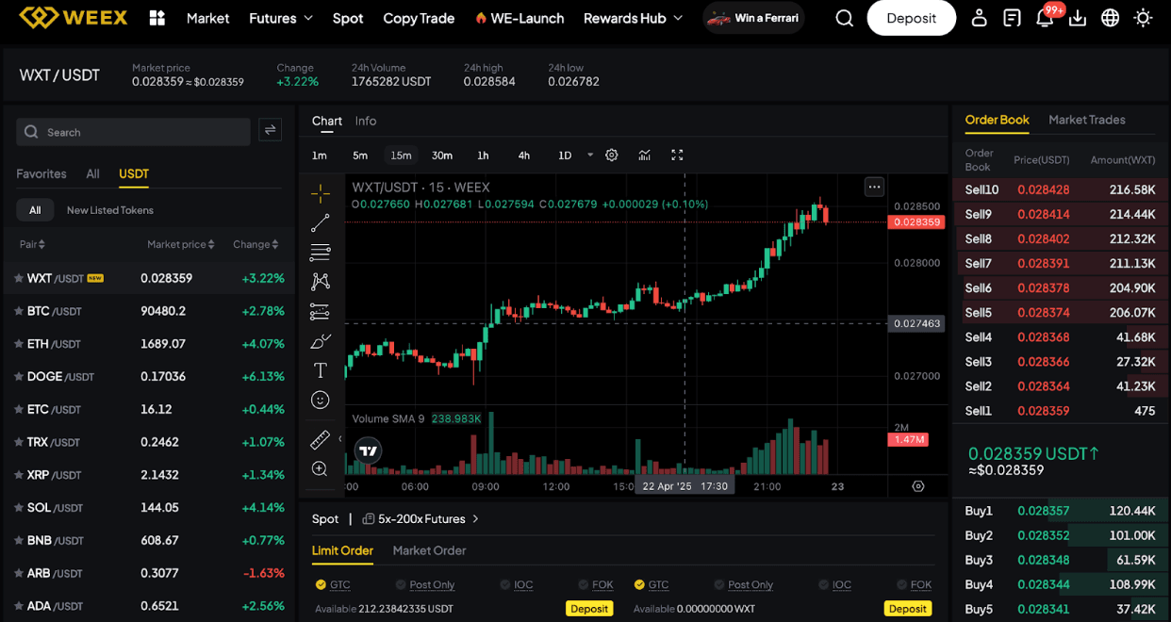Select the trend line drawing tool

click(320, 222)
